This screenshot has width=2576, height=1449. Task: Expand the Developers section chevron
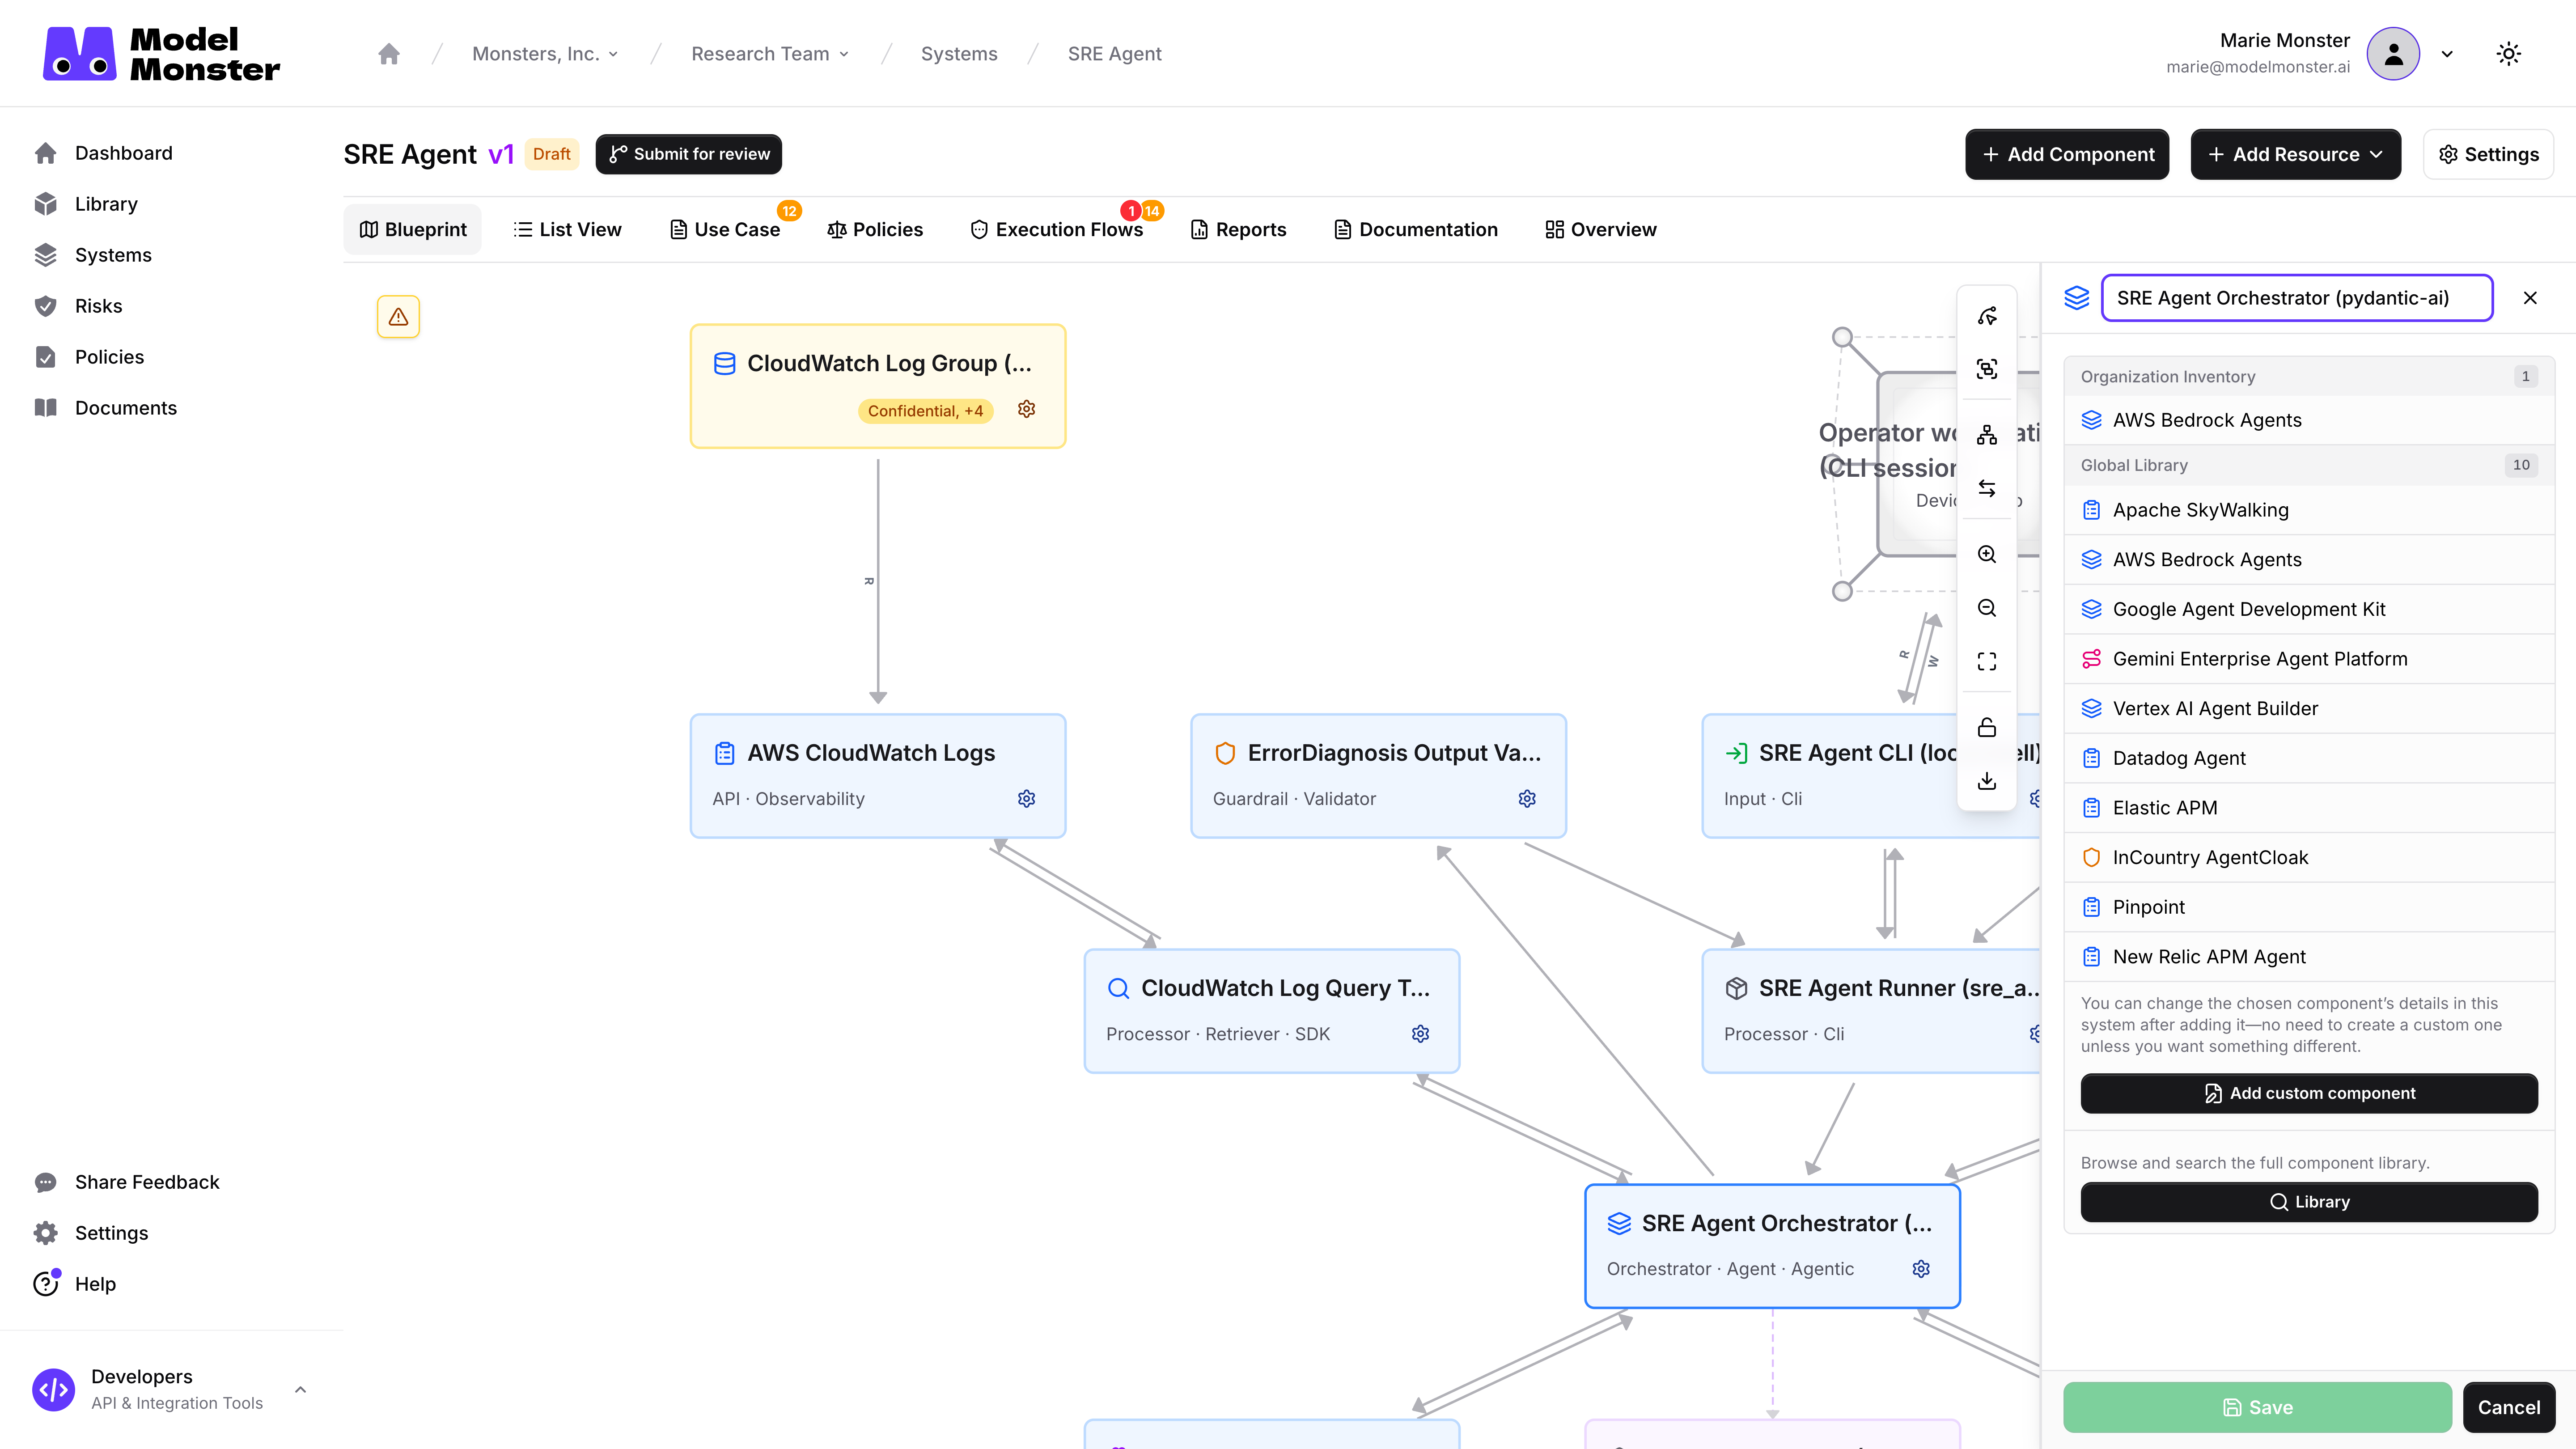pos(300,1390)
